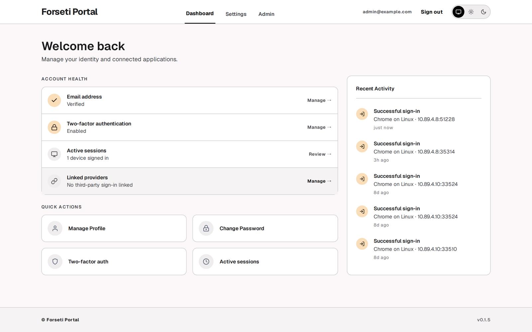
Task: Click the '3h ago' timestamp
Action: click(381, 160)
